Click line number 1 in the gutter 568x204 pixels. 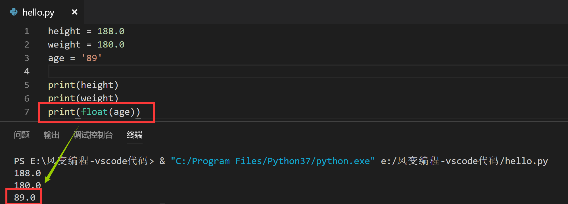tap(27, 31)
